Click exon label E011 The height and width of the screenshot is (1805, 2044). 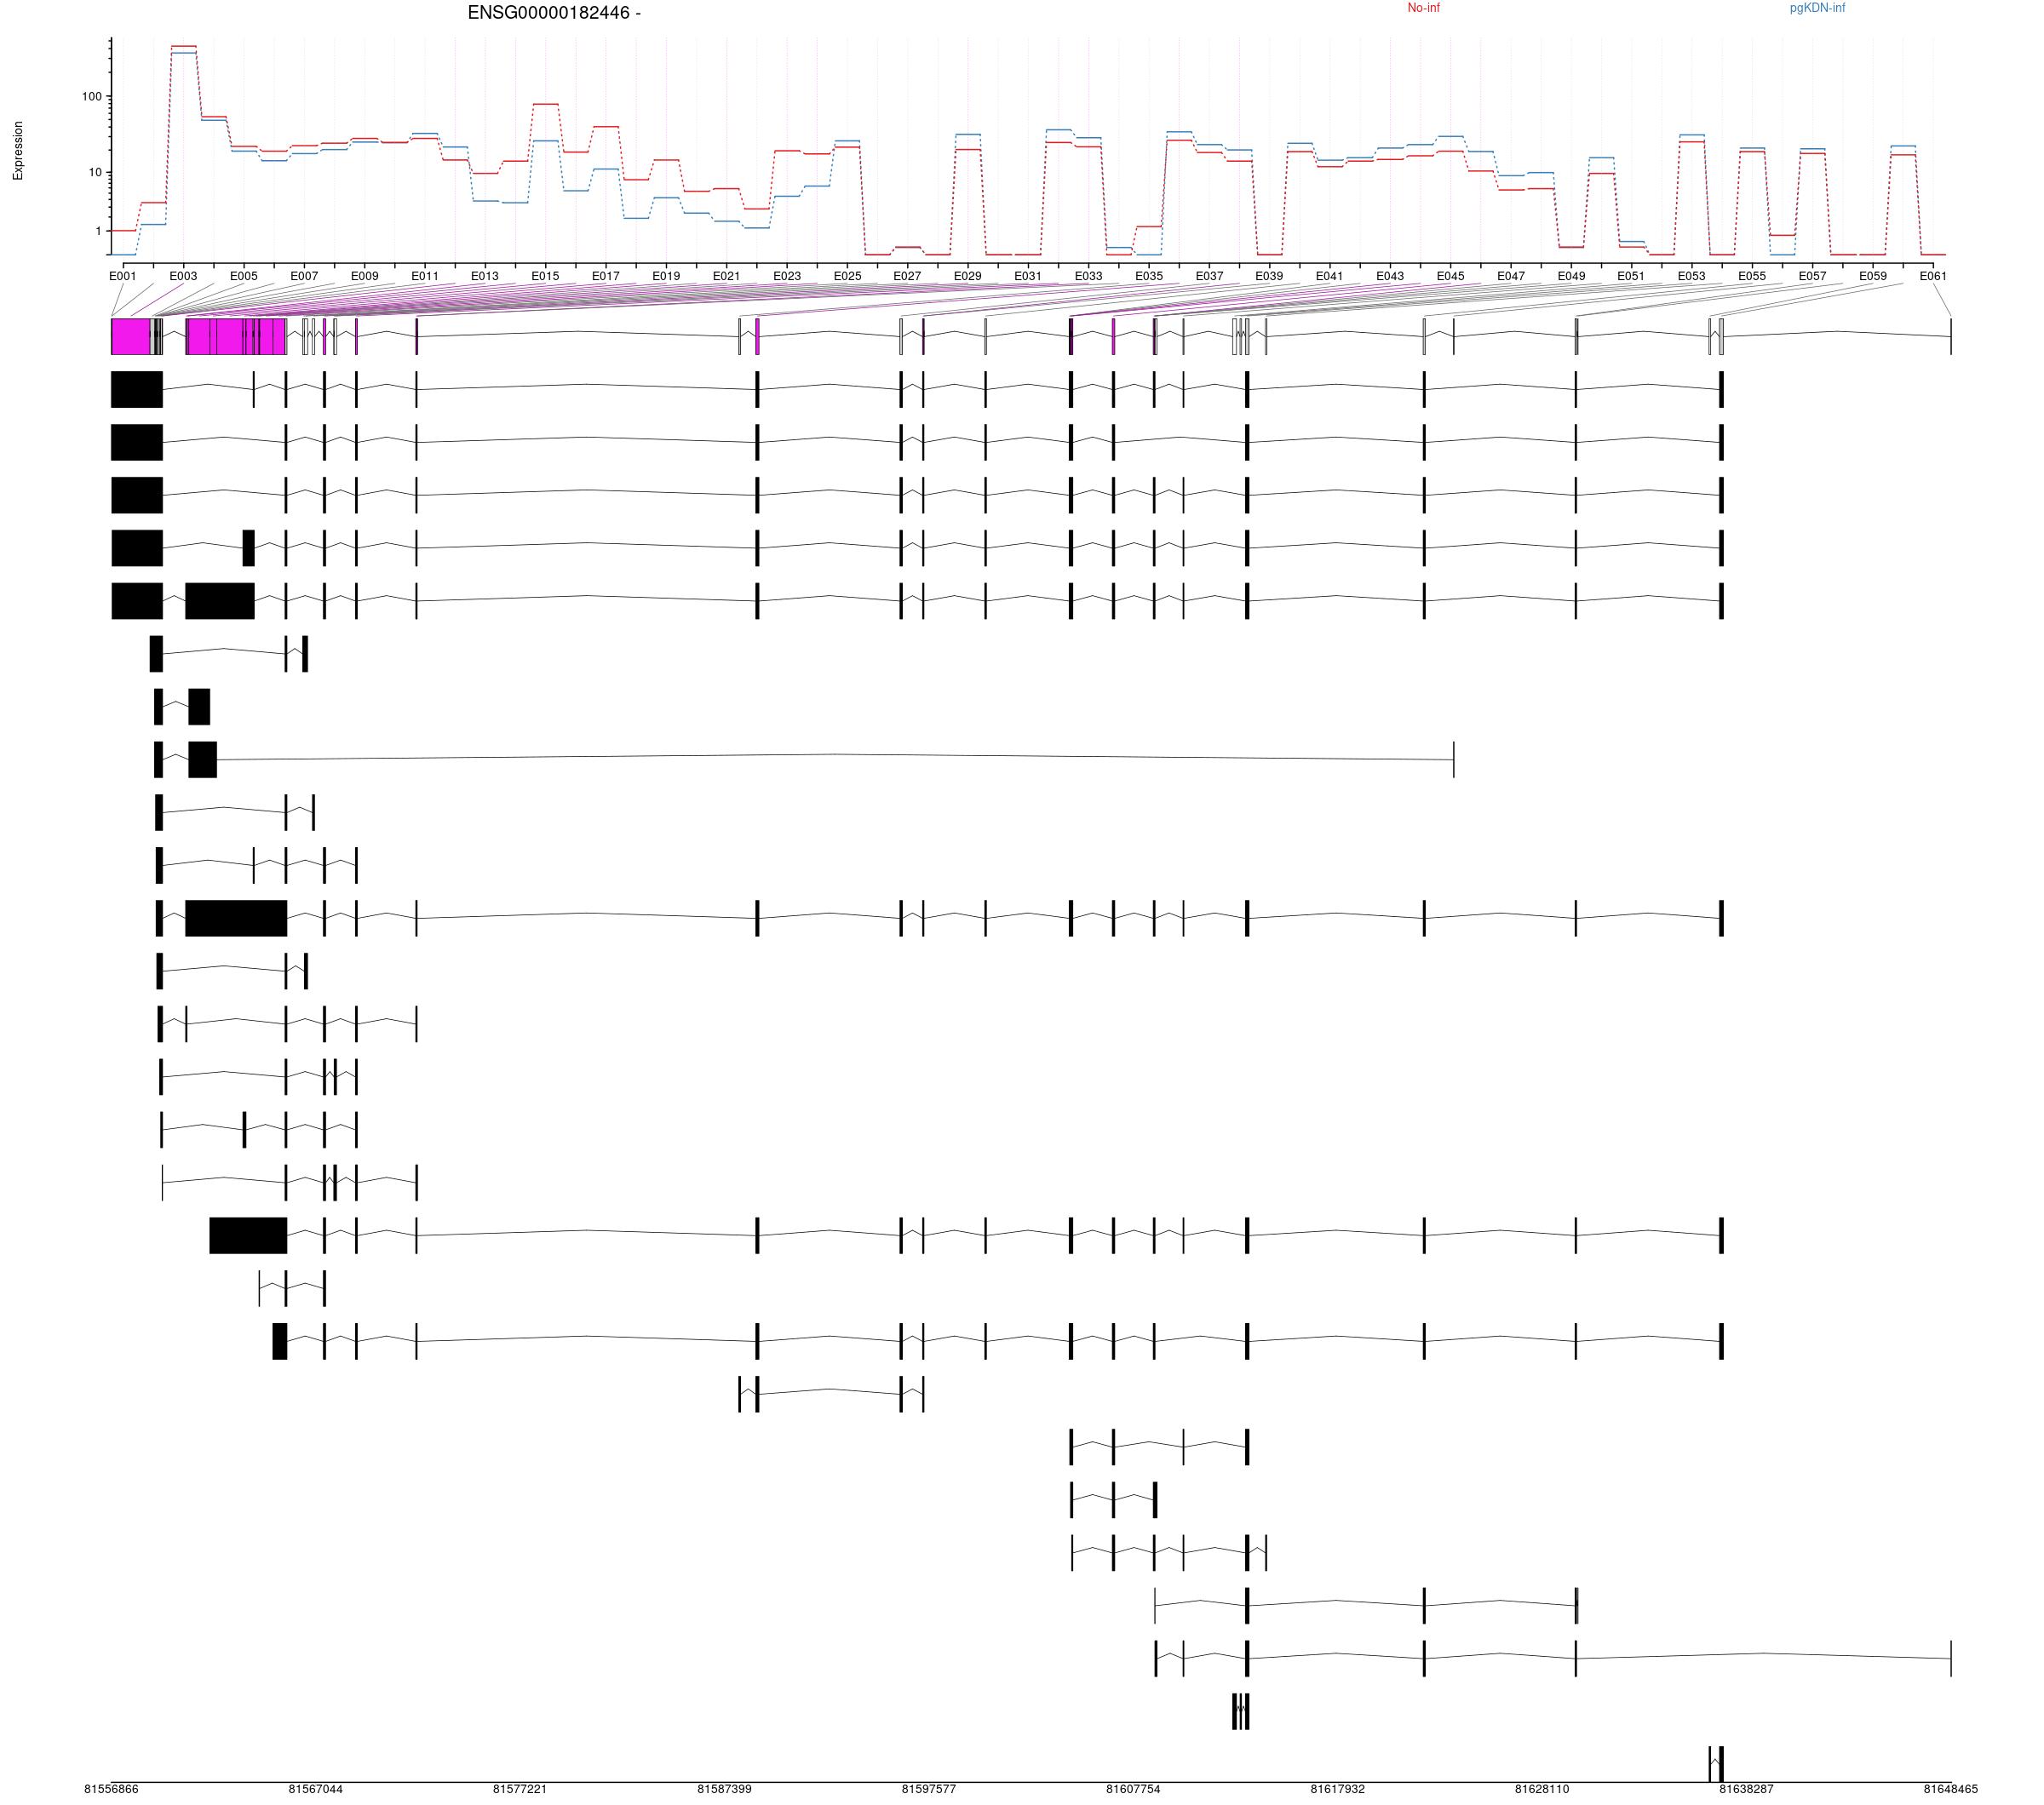point(425,276)
